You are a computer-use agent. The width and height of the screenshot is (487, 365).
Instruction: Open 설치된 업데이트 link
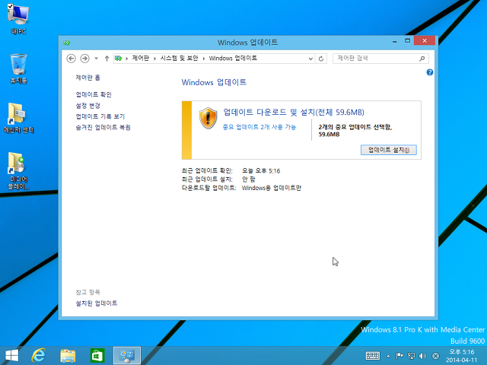tap(97, 303)
